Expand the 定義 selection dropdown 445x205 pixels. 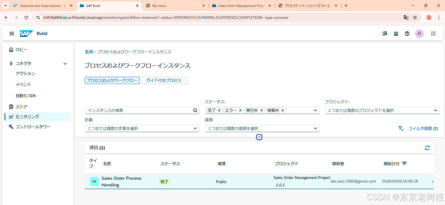coord(195,128)
